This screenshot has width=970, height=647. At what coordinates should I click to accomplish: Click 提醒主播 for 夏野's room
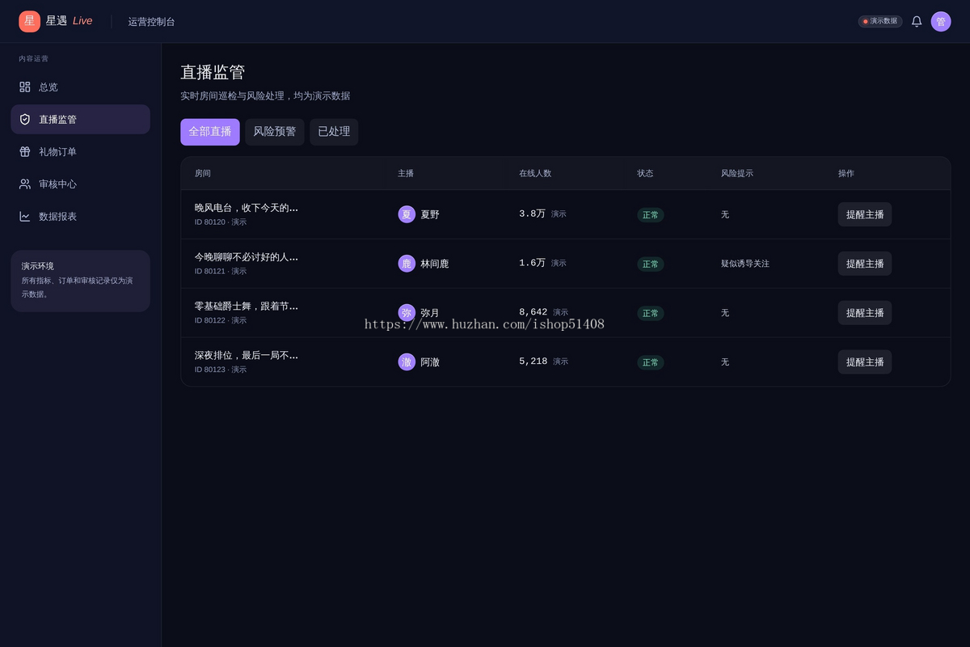coord(865,214)
